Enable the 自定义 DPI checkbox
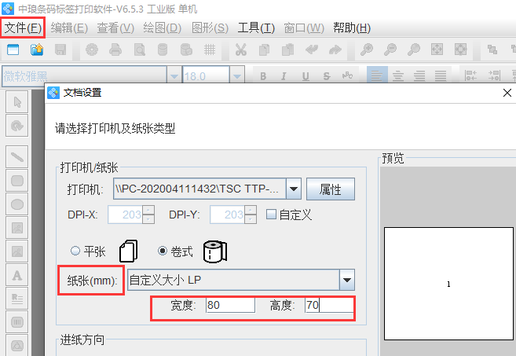Screen dimensions: 516x356 (271, 214)
